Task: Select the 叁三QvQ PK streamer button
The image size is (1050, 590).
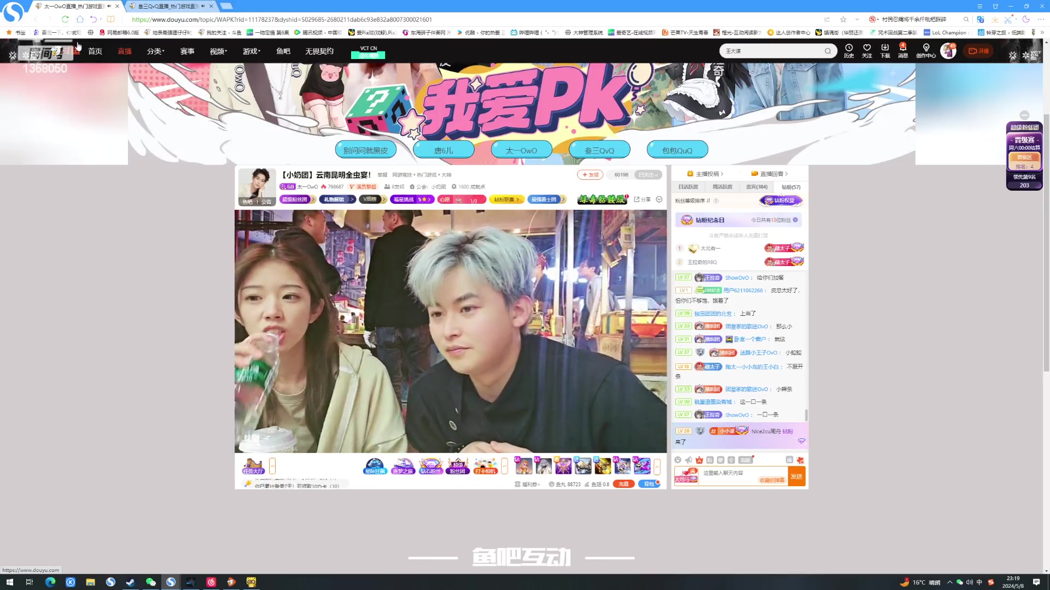Action: tap(599, 150)
